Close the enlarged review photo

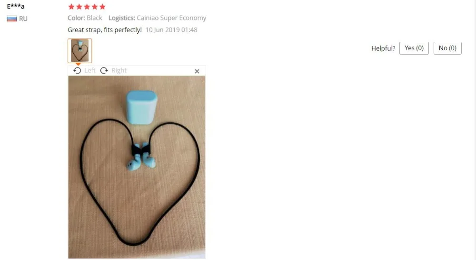(197, 71)
